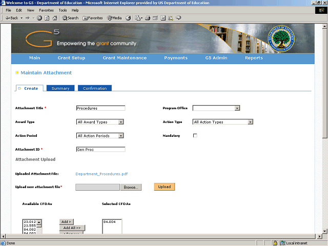The width and height of the screenshot is (328, 246).
Task: Toggle the Mandatory checkbox
Action: (195, 135)
